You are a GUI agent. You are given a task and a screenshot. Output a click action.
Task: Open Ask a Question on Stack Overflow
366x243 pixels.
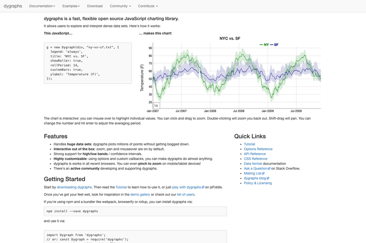255,169
